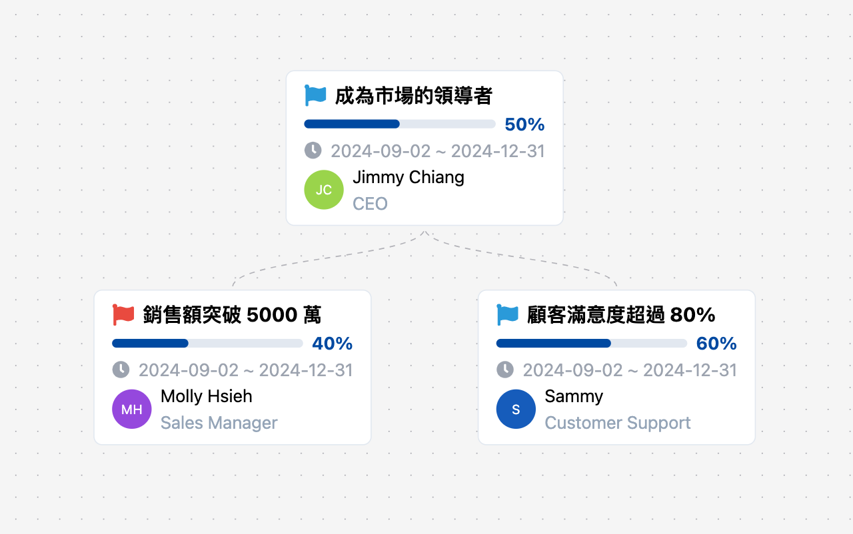The width and height of the screenshot is (853, 534).
Task: Click the 50% progress bar
Action: point(400,124)
